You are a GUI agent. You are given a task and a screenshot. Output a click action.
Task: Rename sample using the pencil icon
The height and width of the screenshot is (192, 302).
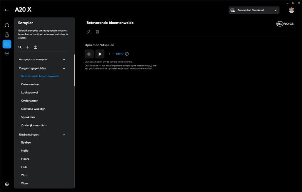click(x=89, y=32)
